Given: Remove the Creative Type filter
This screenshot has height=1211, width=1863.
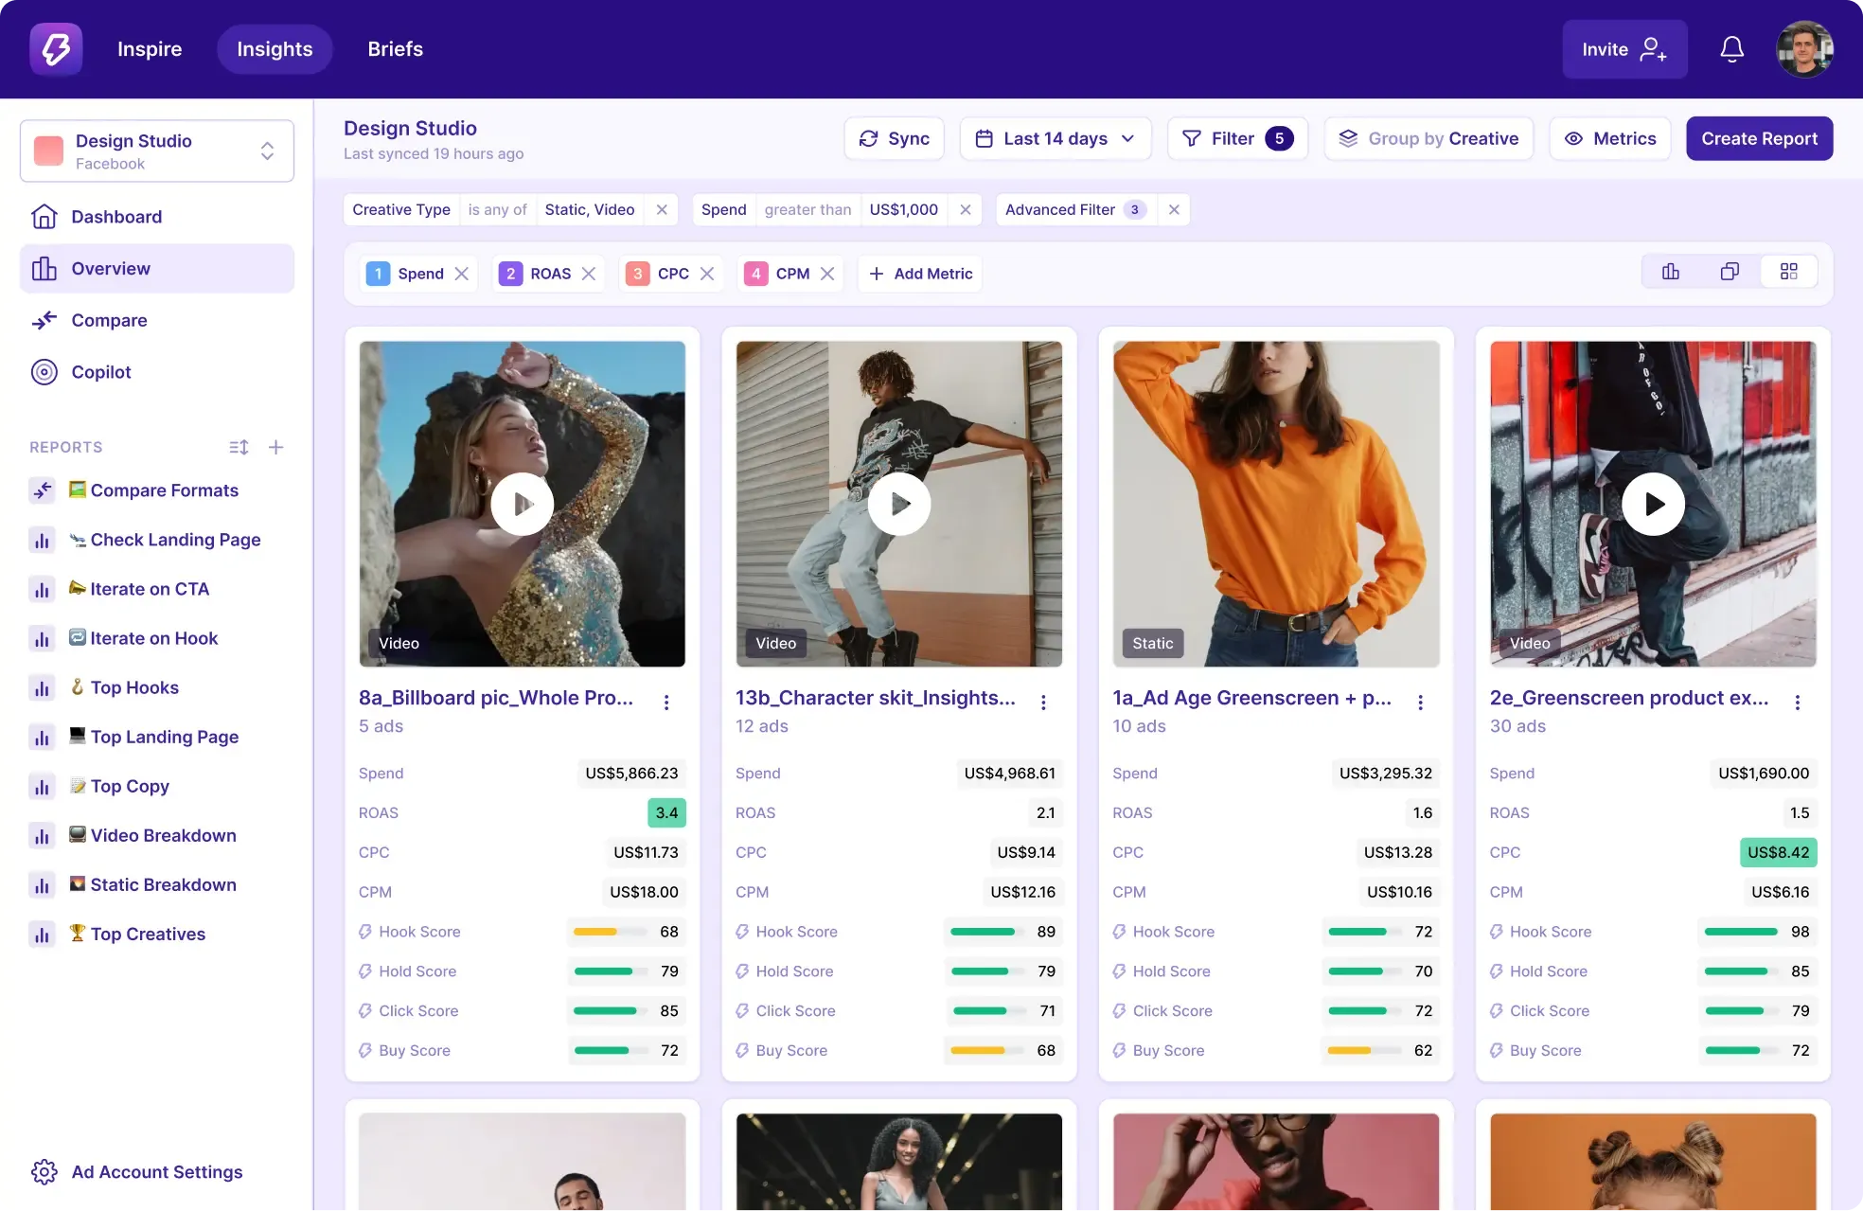Looking at the screenshot, I should click(662, 209).
